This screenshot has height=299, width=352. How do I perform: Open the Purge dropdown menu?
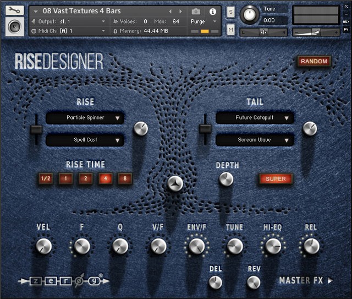[204, 21]
